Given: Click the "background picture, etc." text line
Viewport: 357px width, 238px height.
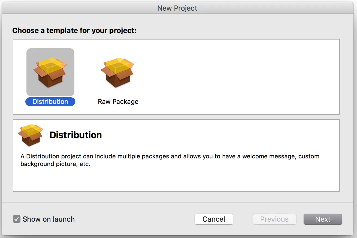Looking at the screenshot, I should (x=55, y=164).
